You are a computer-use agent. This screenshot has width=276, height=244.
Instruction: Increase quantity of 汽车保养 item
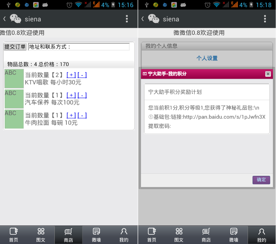(71, 95)
